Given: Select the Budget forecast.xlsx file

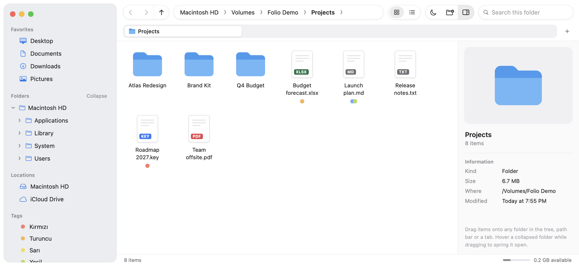Looking at the screenshot, I should point(302,77).
